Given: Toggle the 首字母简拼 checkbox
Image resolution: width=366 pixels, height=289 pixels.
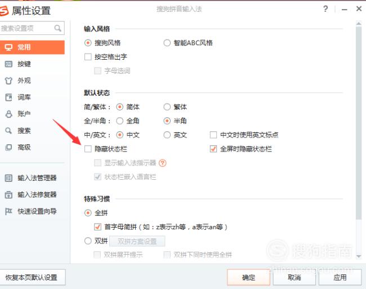Looking at the screenshot, I should pos(97,226).
